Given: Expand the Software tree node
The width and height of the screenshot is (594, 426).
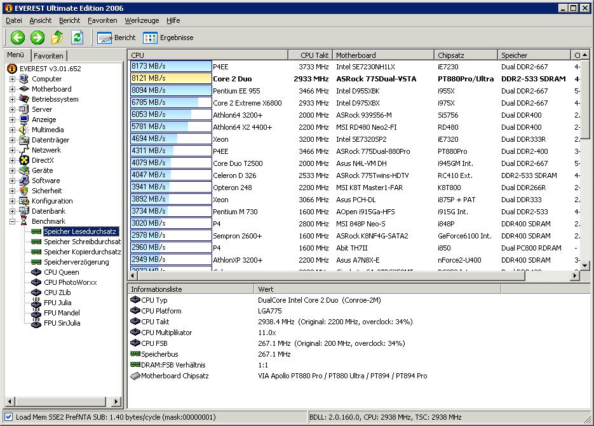Looking at the screenshot, I should pyautogui.click(x=12, y=181).
